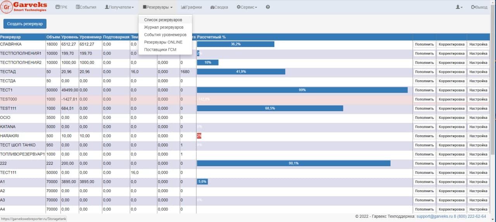This screenshot has height=222, width=496.
Task: Open Поставщики ГСМ from menu
Action: [160, 50]
